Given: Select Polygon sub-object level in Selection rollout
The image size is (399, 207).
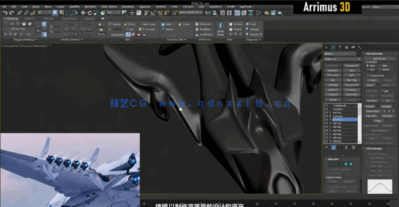Looking at the screenshot, I should [346, 164].
